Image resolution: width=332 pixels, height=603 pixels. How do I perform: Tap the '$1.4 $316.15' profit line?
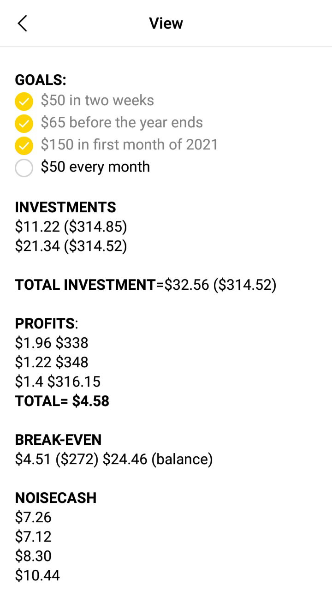[58, 382]
